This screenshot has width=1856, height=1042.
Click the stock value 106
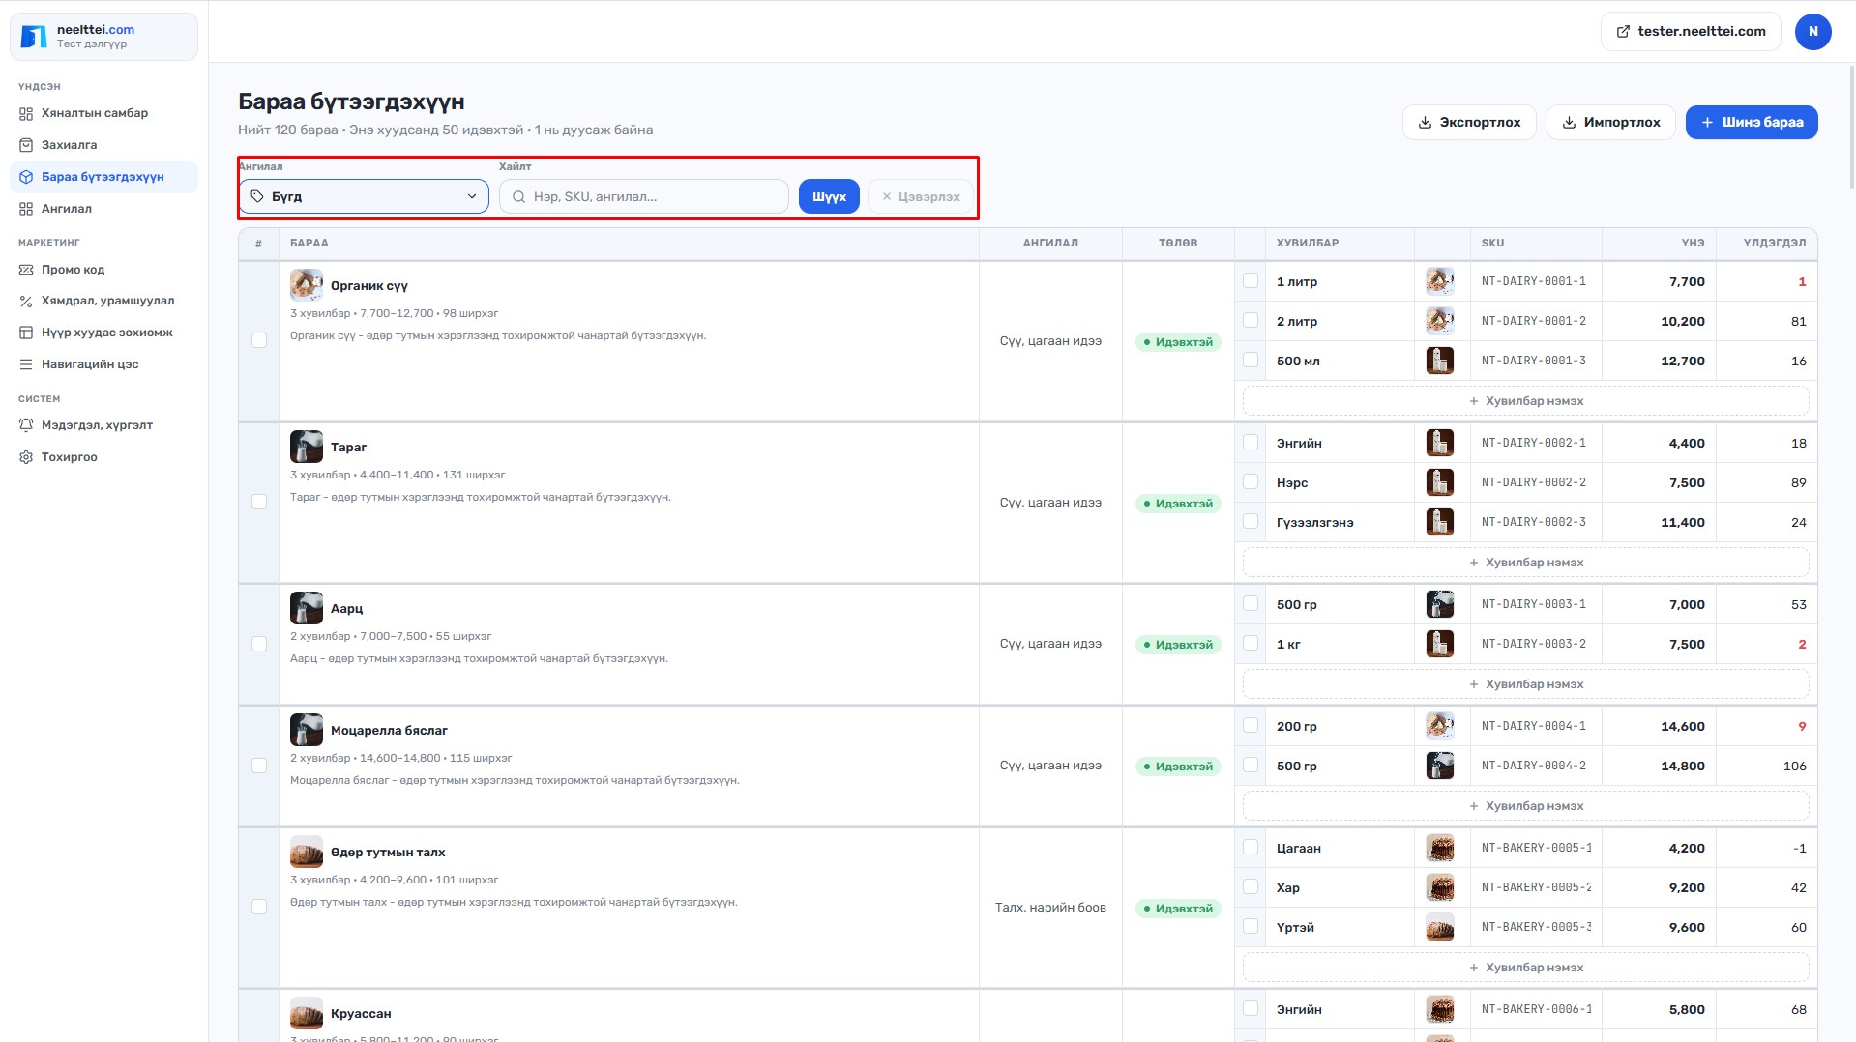point(1794,766)
